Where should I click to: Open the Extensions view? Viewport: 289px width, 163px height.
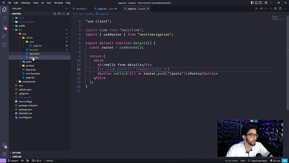click(x=4, y=44)
